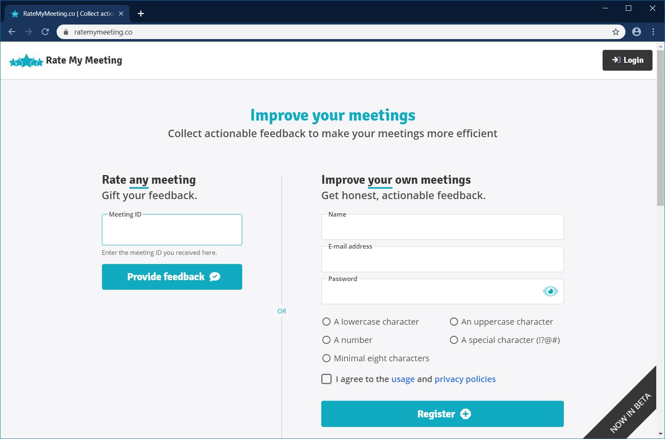The height and width of the screenshot is (439, 665).
Task: Go back to the previous page
Action: (x=12, y=32)
